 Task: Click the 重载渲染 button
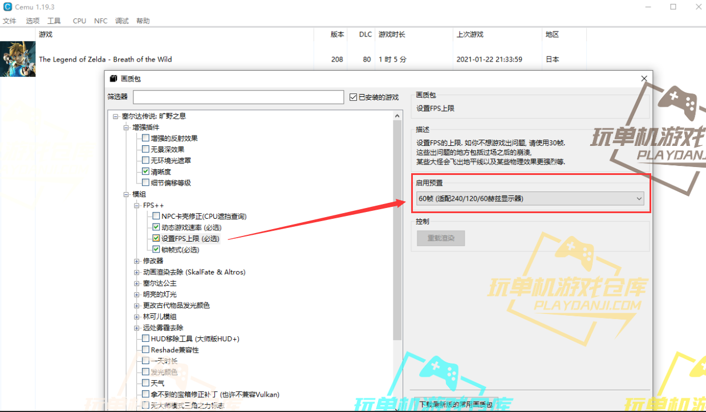440,238
